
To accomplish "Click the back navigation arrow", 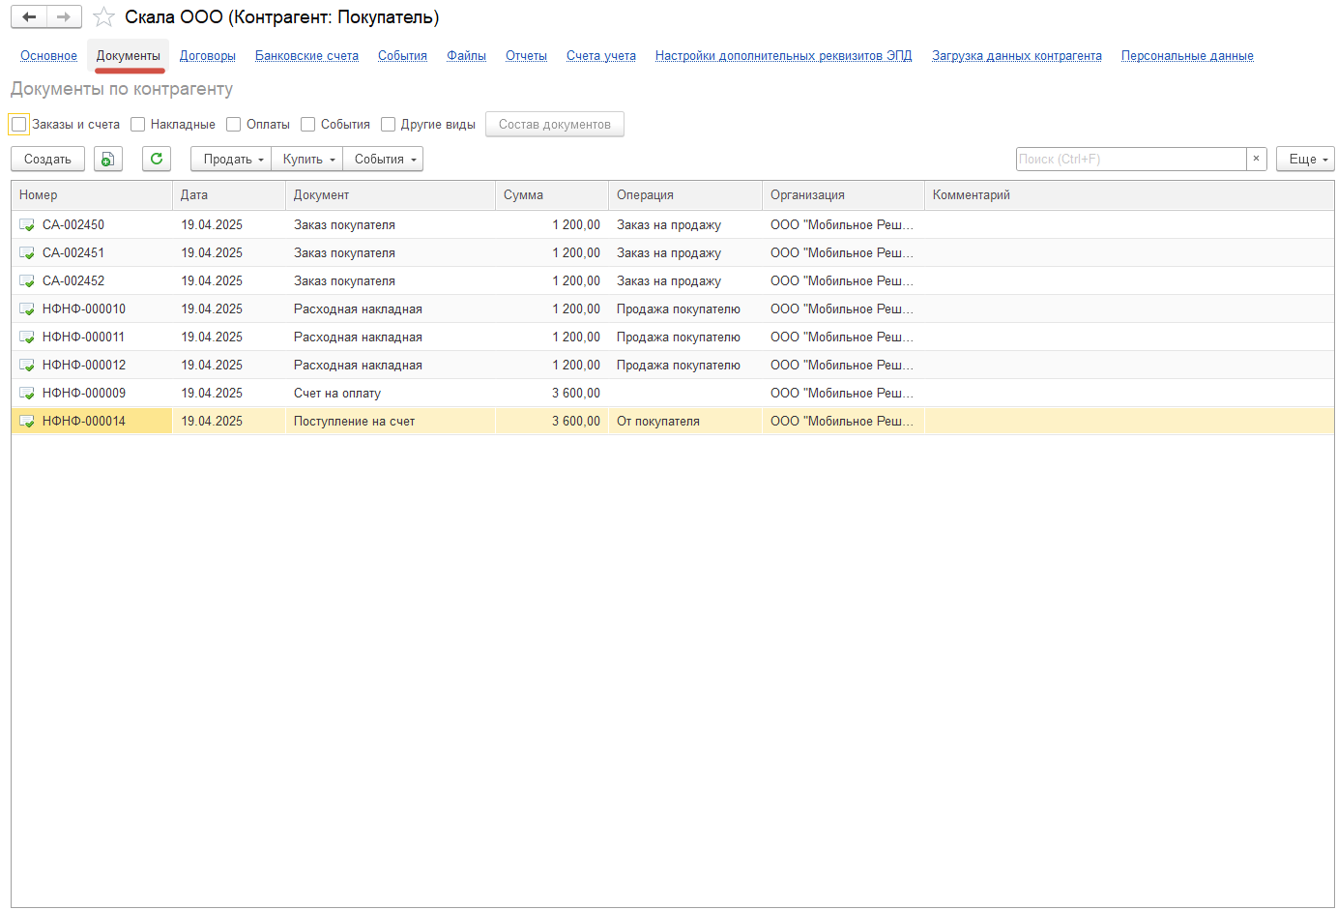I will click(29, 17).
